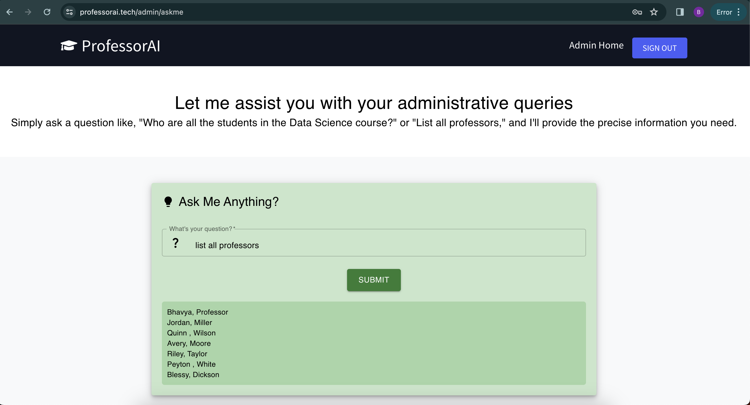This screenshot has width=750, height=405.
Task: Click the browser forward arrow
Action: coord(28,12)
